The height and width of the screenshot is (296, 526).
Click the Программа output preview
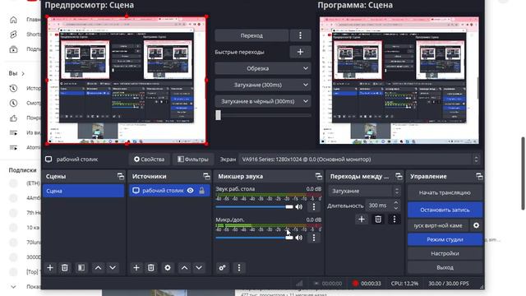click(x=399, y=81)
